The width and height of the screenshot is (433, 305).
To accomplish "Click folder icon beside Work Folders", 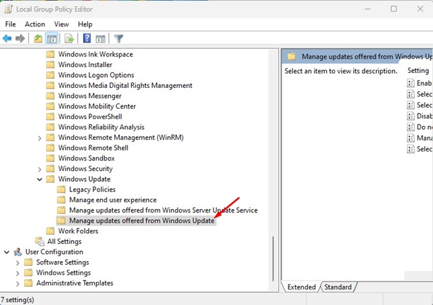I will pyautogui.click(x=50, y=231).
